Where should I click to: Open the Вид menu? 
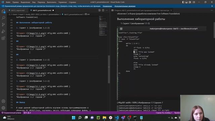pyautogui.click(x=34, y=2)
